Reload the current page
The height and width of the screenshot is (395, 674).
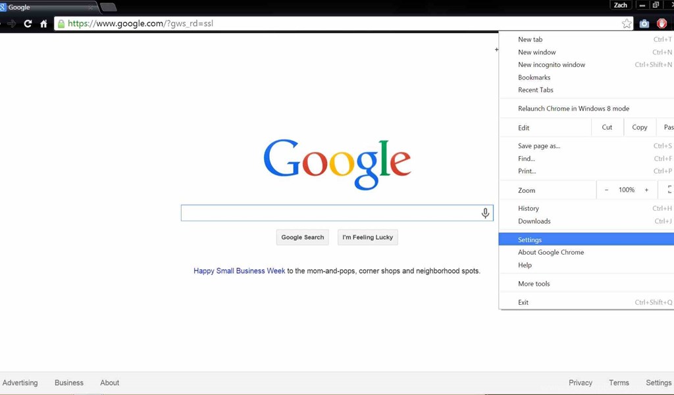pos(28,24)
